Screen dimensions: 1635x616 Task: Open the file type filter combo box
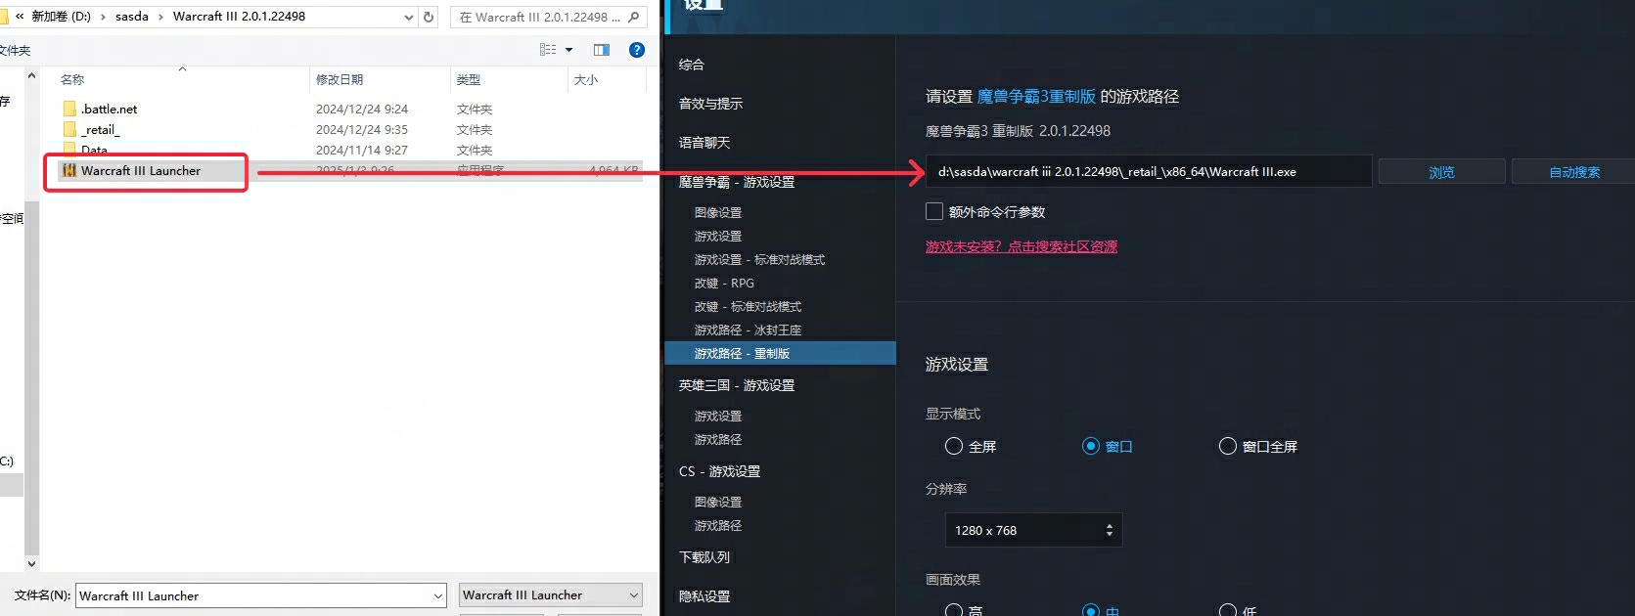pyautogui.click(x=551, y=594)
